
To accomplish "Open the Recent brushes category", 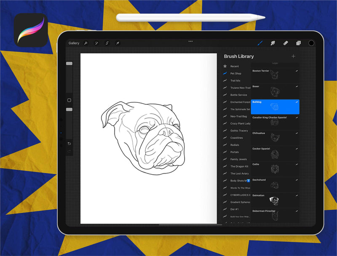I will coord(234,66).
